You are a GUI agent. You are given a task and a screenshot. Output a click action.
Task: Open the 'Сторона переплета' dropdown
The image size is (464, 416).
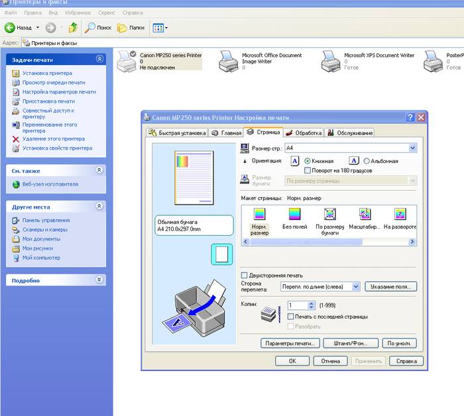point(355,287)
